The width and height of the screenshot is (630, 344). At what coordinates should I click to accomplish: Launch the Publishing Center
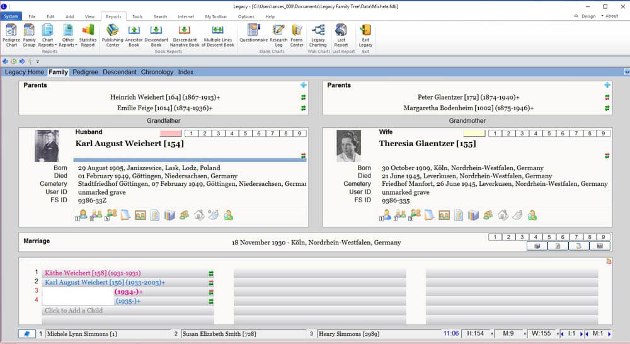113,35
